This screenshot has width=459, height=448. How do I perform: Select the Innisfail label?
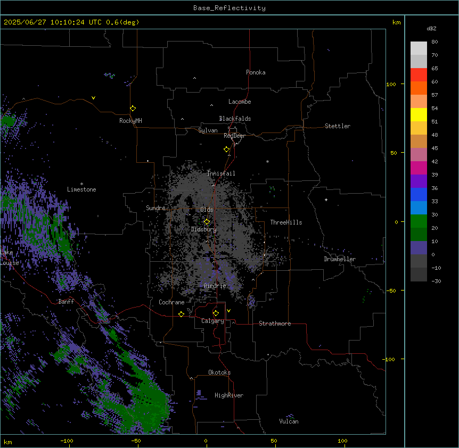point(221,173)
